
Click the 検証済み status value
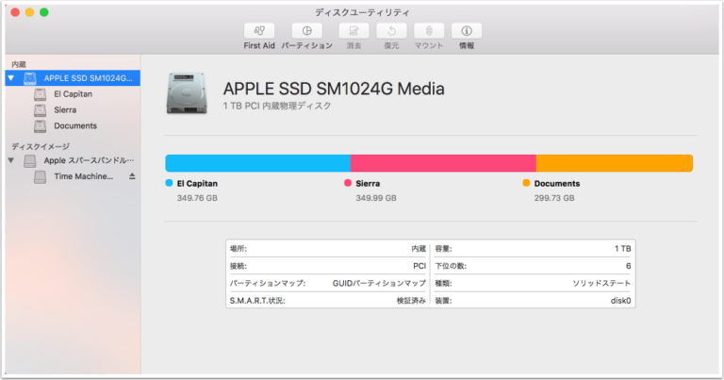click(411, 301)
